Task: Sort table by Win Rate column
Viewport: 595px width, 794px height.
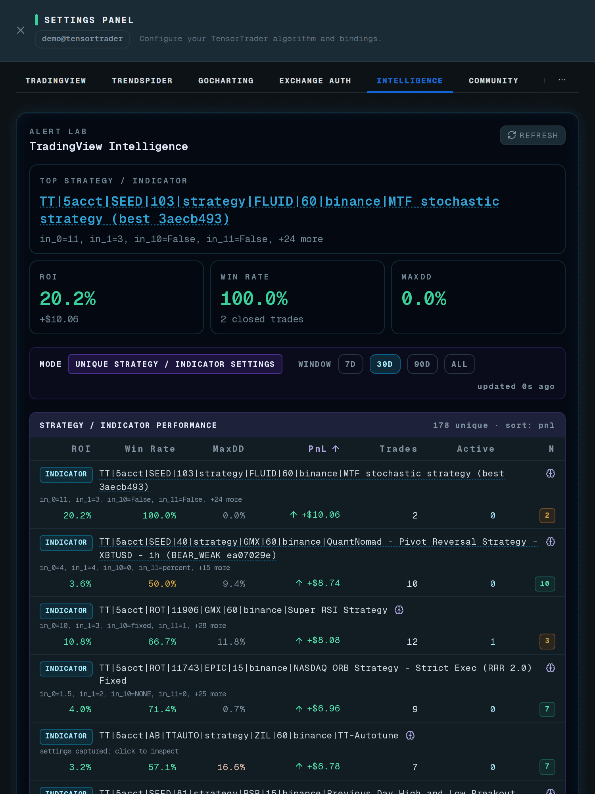Action: coord(150,449)
